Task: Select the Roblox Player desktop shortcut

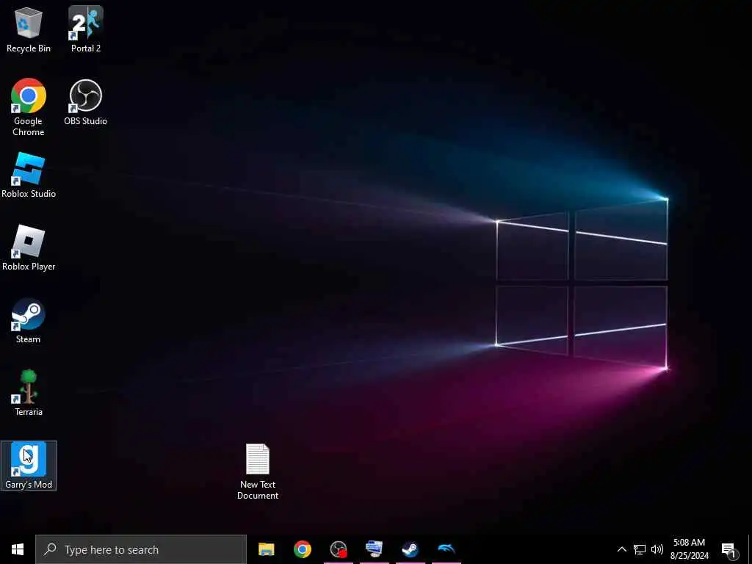Action: [x=29, y=248]
